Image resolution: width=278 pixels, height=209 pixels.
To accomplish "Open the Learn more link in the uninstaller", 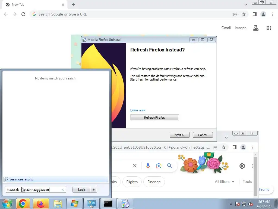I will 138,110.
